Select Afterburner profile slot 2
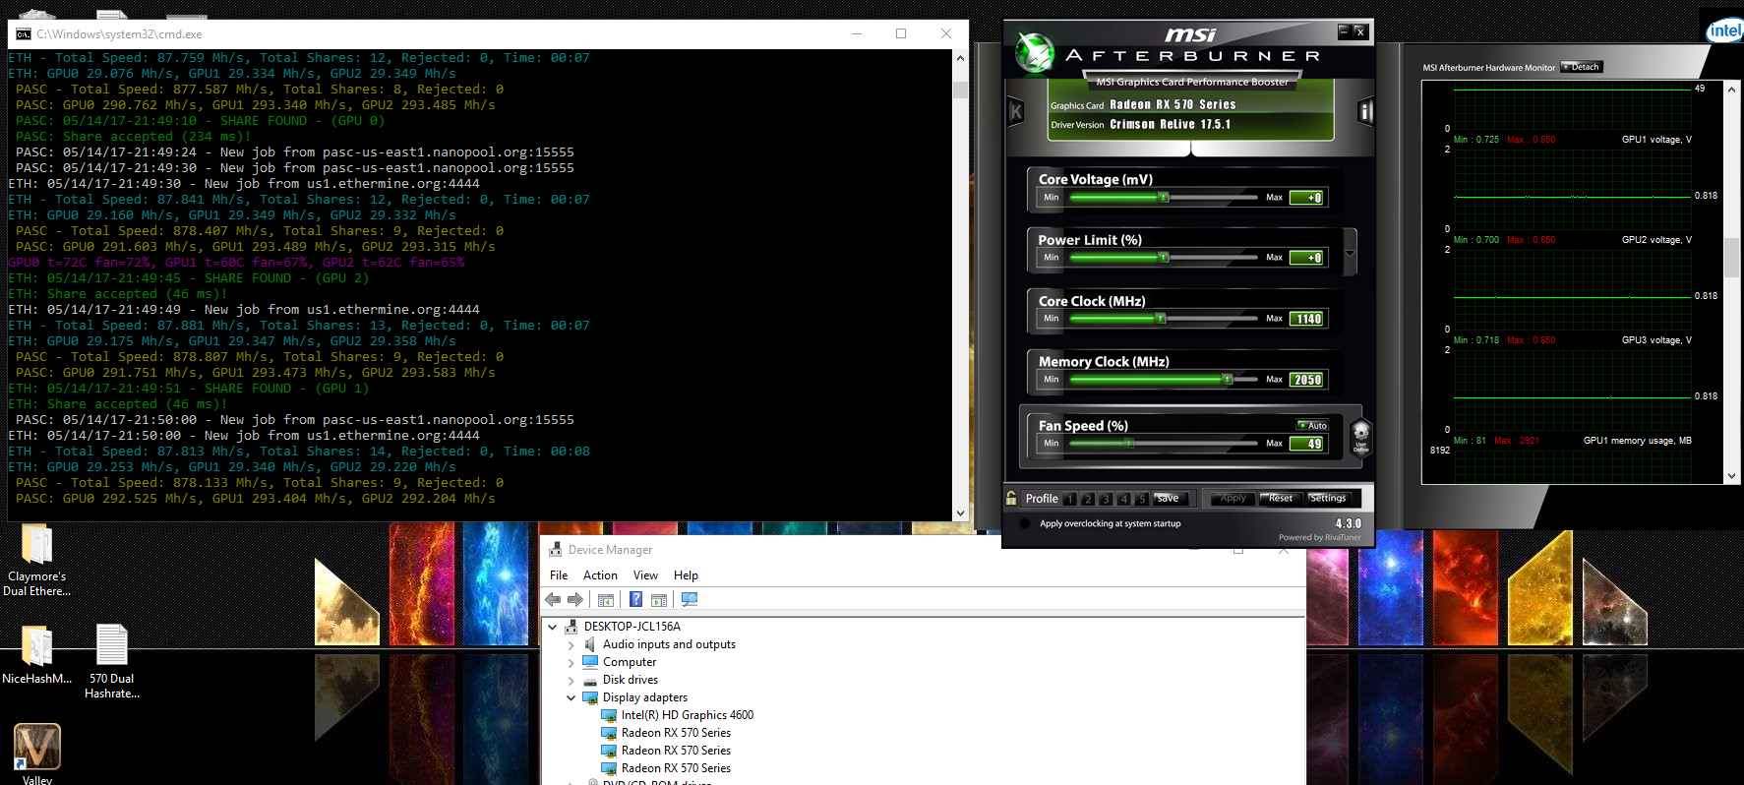This screenshot has height=785, width=1744. (x=1088, y=499)
